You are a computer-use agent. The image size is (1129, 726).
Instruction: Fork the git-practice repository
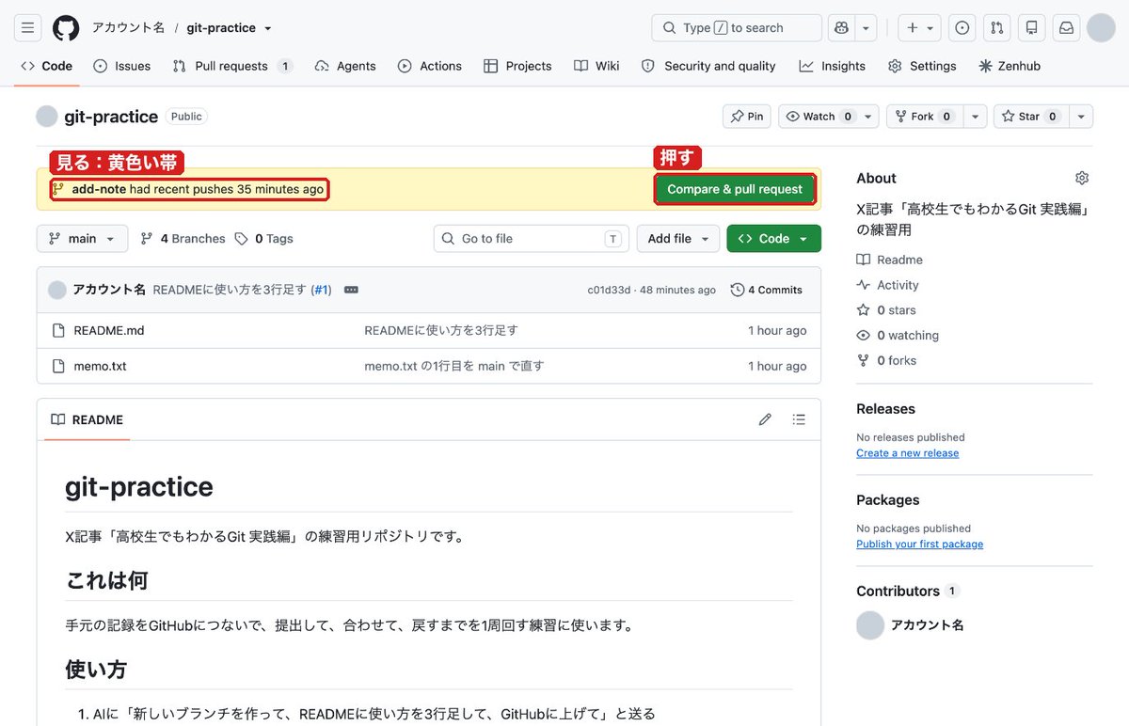tap(924, 117)
